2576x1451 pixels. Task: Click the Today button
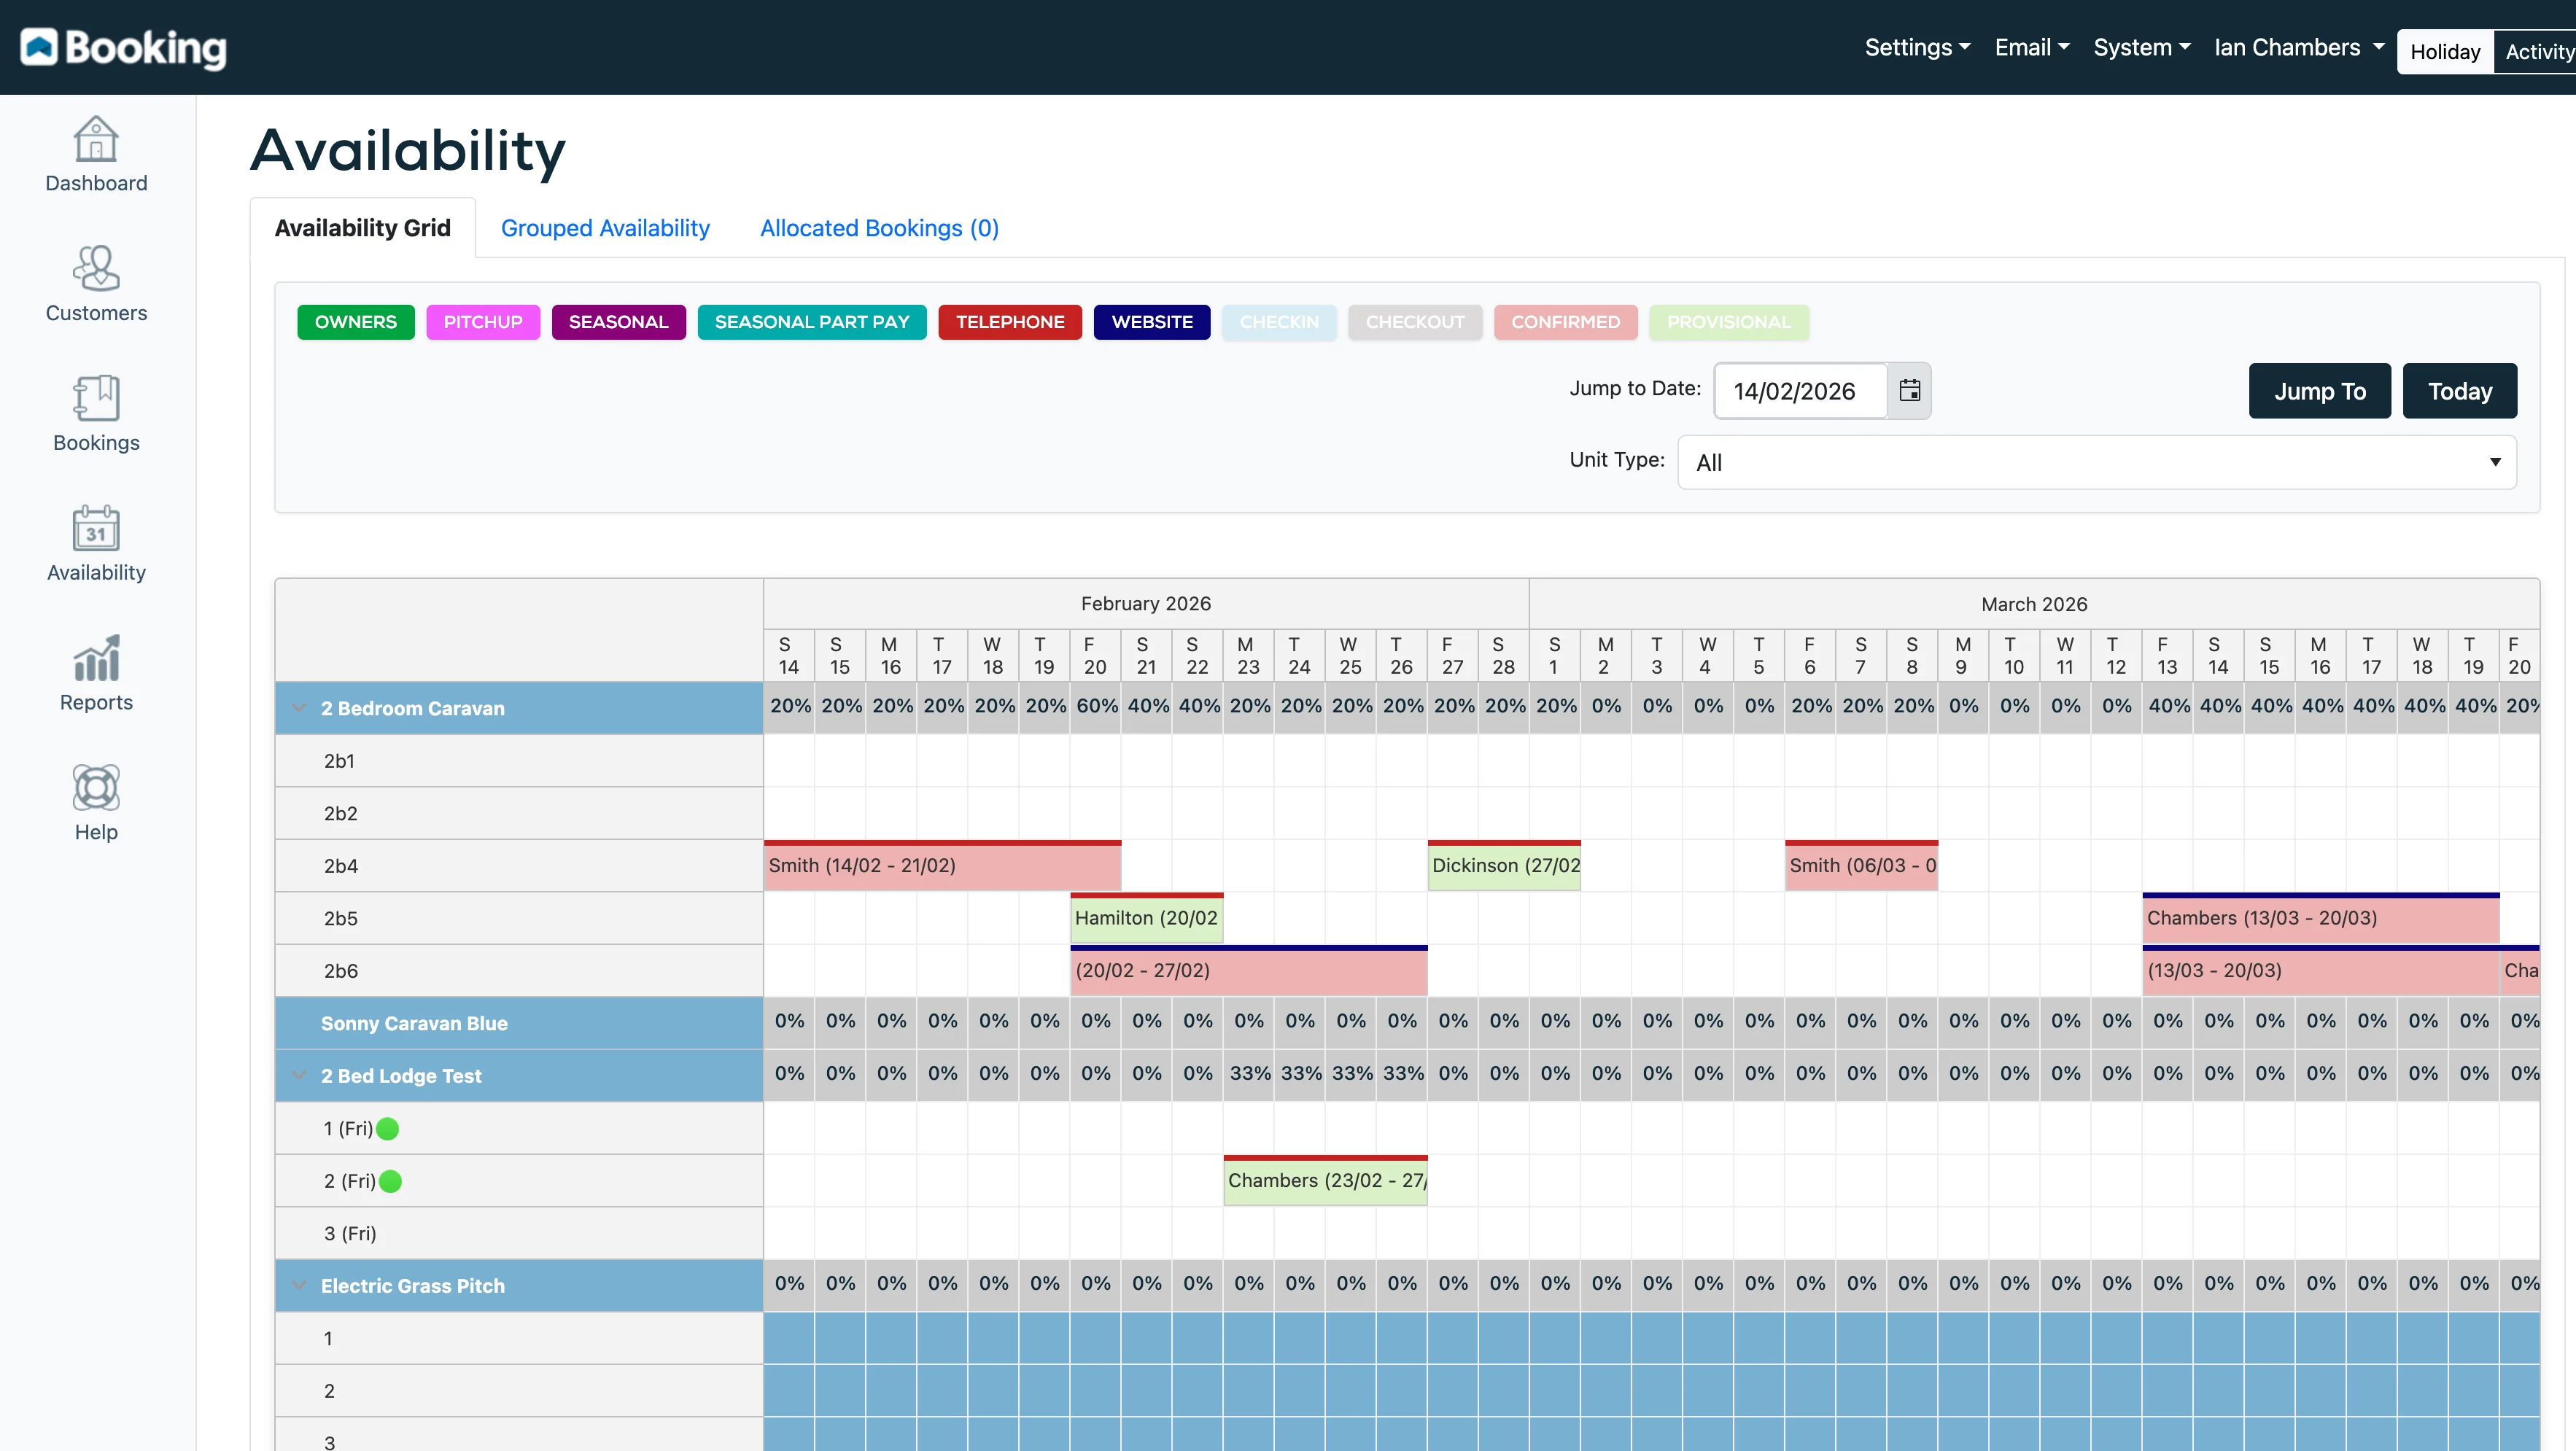pos(2460,391)
